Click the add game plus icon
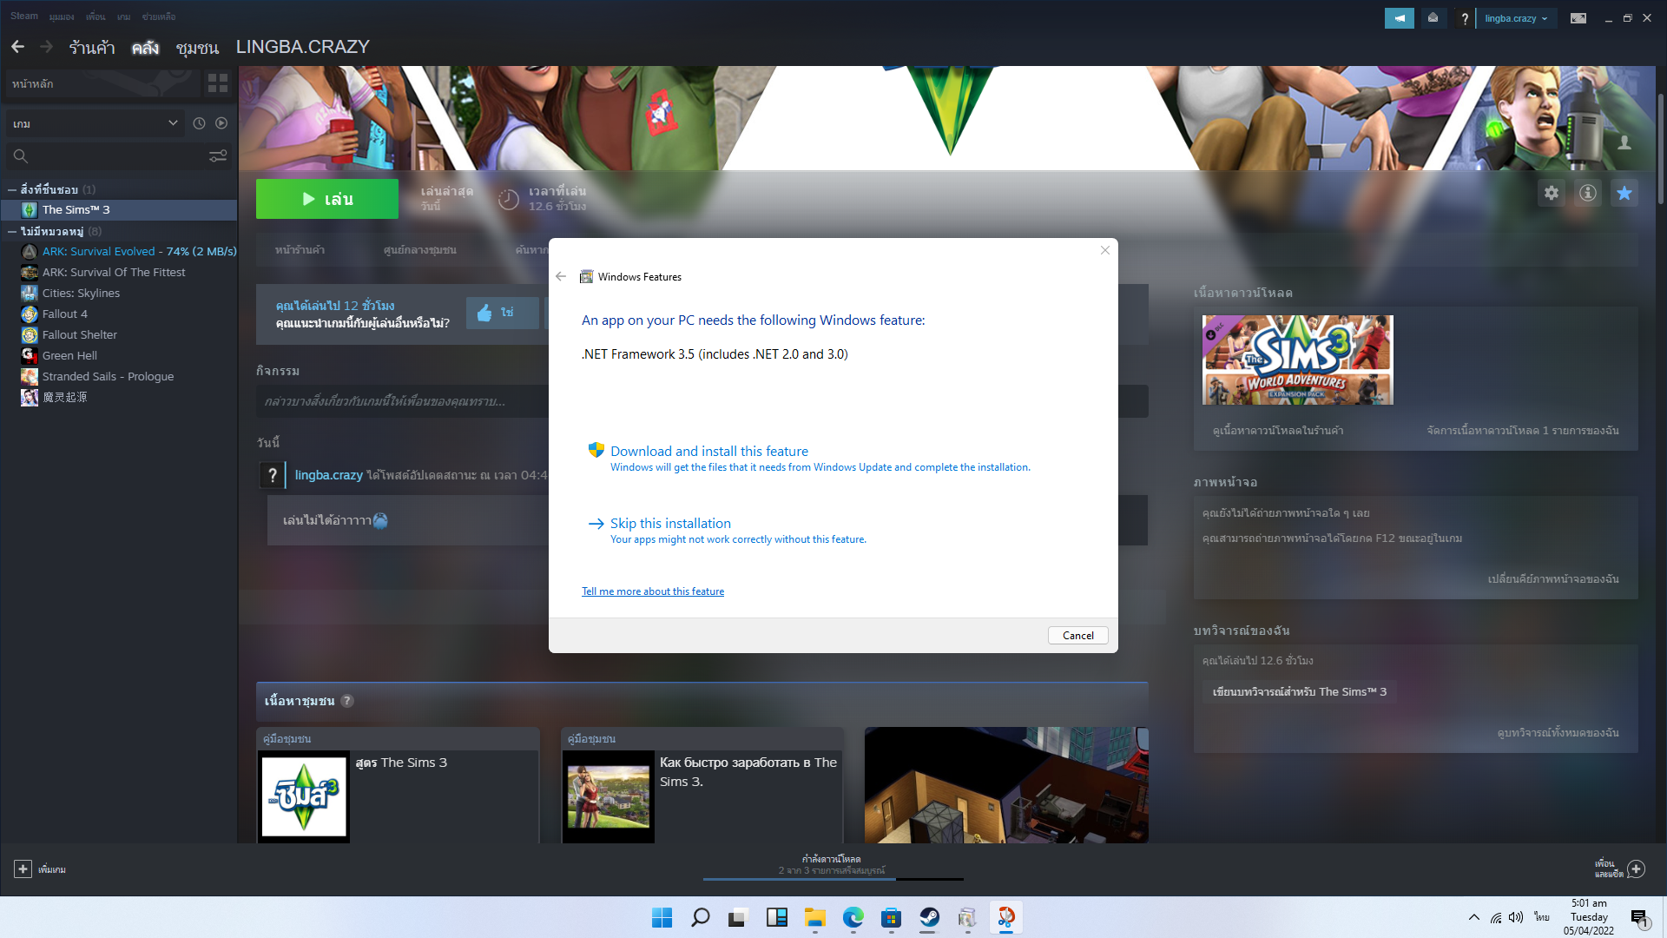The height and width of the screenshot is (938, 1667). coord(23,869)
